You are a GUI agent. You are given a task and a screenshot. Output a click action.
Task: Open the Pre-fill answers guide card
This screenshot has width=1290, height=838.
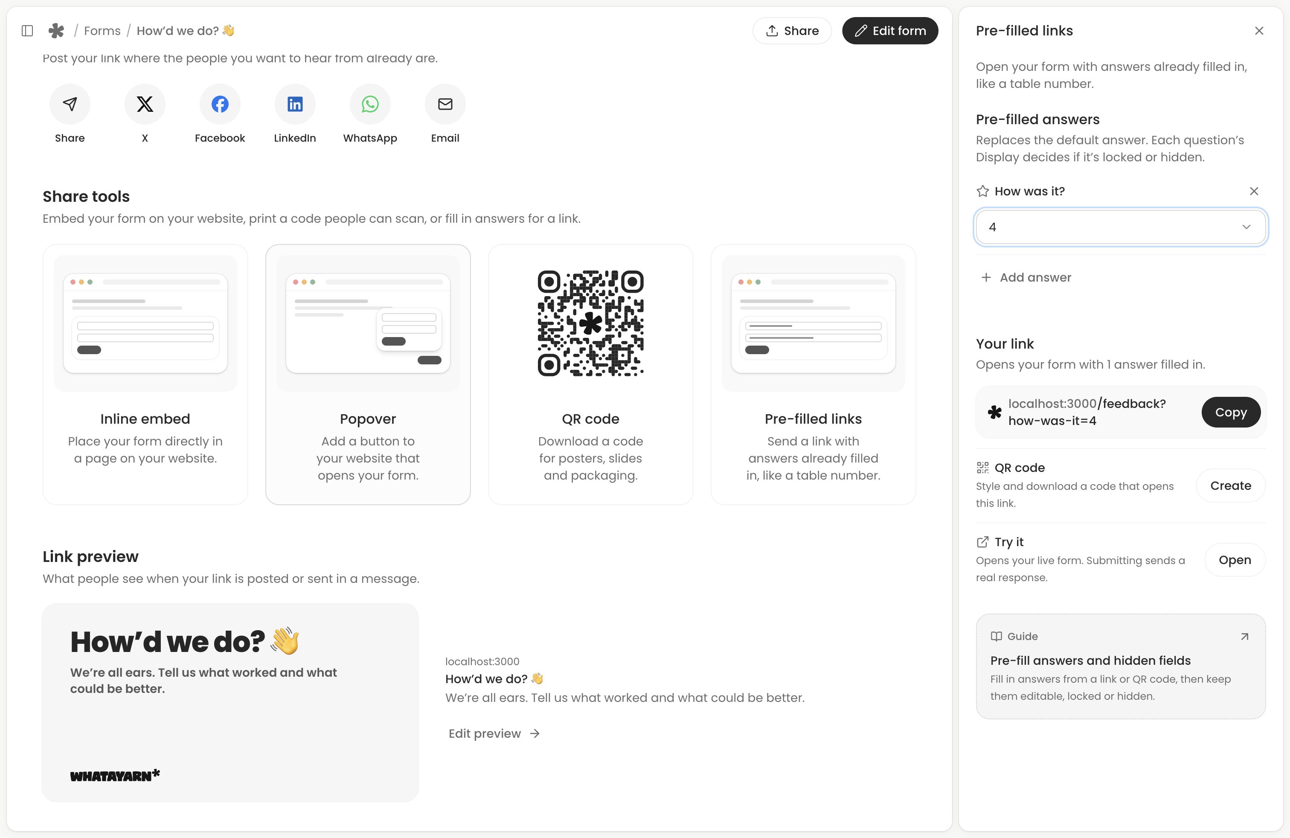click(1120, 667)
